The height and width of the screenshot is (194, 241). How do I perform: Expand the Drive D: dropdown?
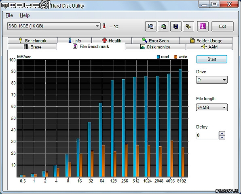tap(212, 80)
